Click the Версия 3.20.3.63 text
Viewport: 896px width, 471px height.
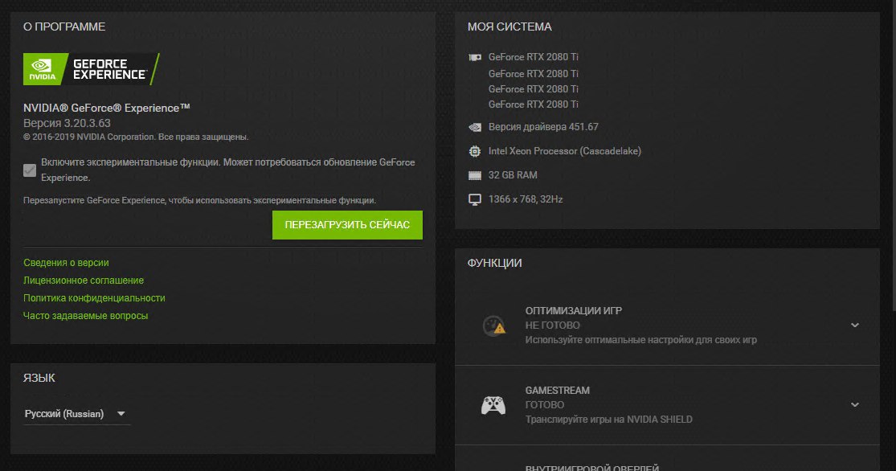tap(67, 123)
